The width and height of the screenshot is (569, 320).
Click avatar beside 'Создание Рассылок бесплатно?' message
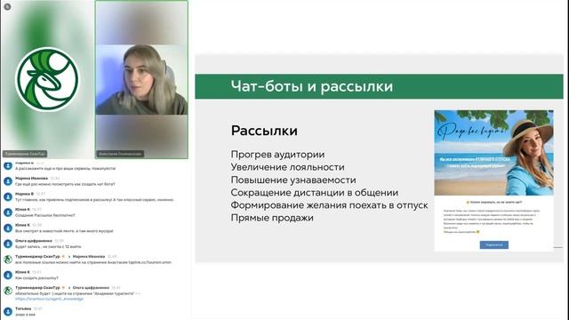click(x=8, y=212)
